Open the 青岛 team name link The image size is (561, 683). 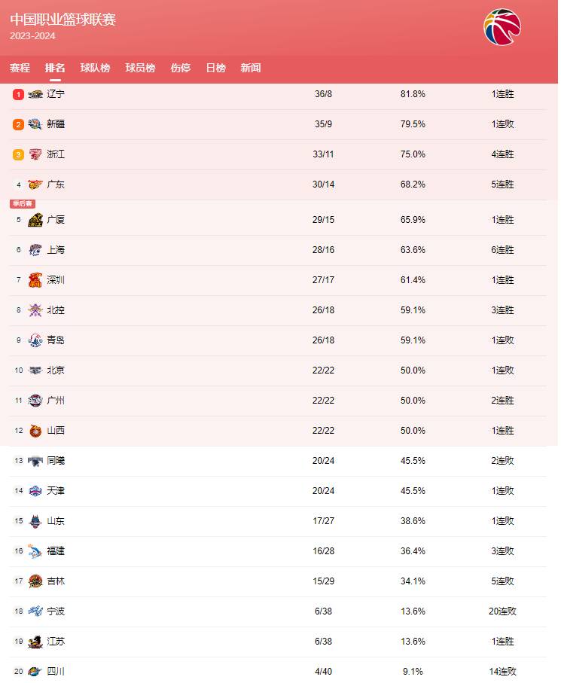tap(56, 340)
